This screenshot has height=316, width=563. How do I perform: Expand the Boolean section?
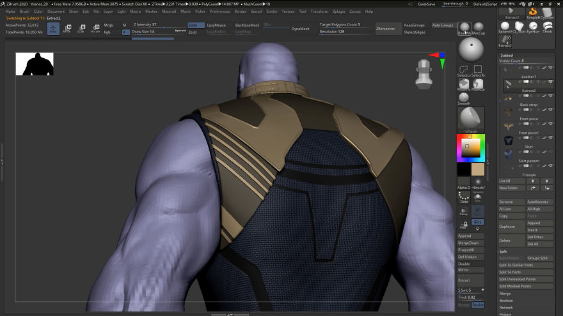click(x=506, y=301)
